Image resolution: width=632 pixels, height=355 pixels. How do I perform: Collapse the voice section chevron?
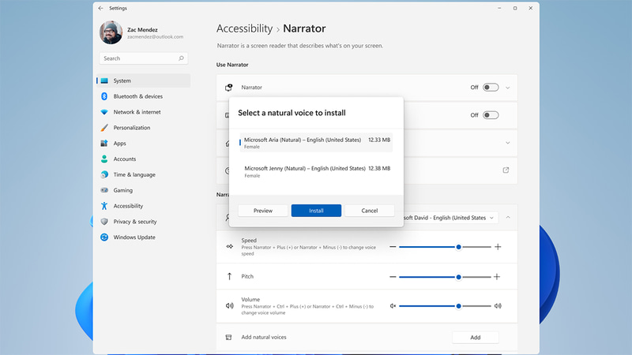[508, 218]
